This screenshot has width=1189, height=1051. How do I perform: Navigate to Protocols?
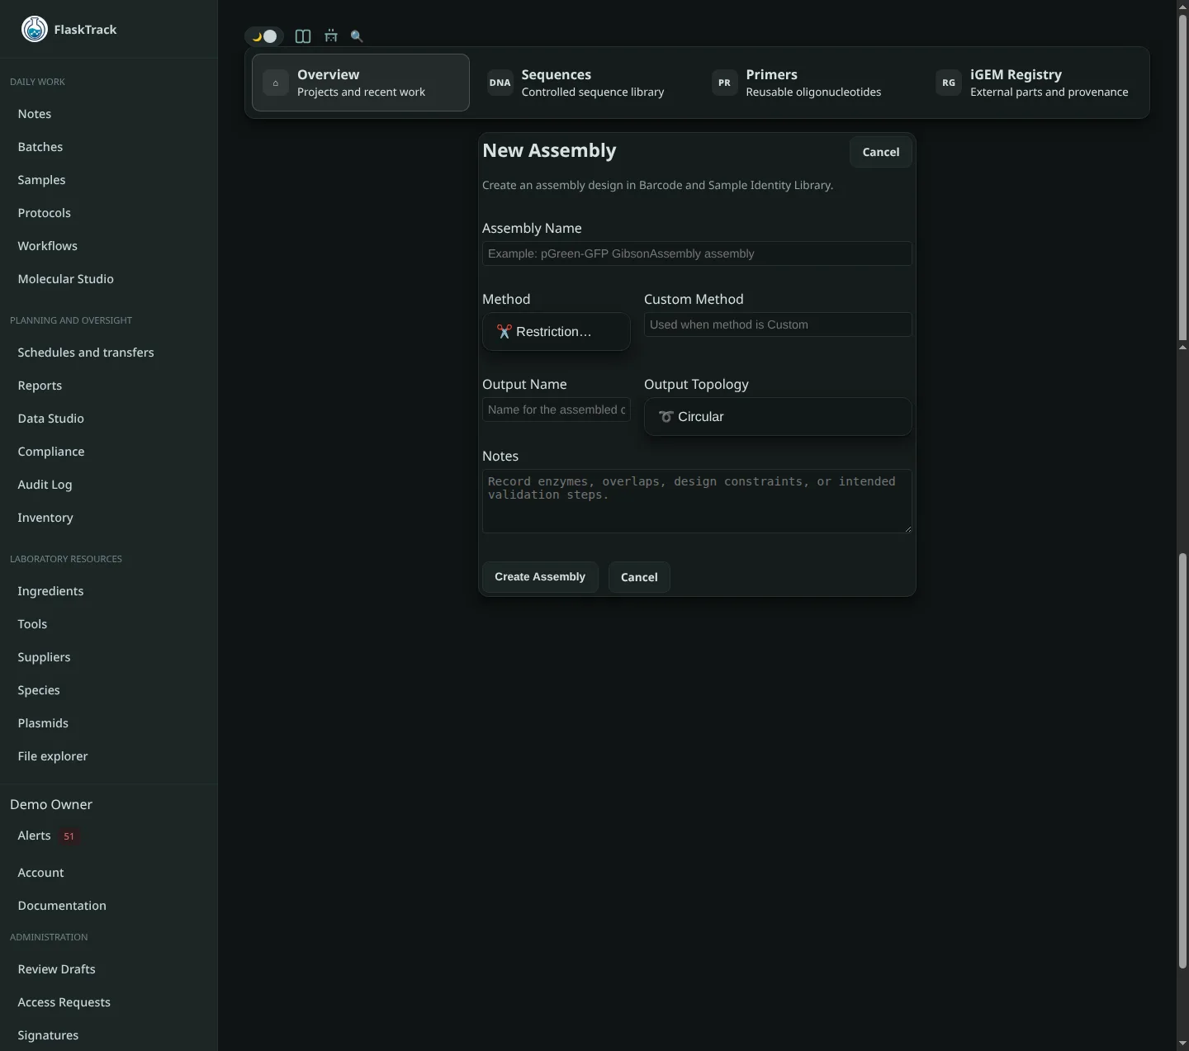tap(45, 213)
